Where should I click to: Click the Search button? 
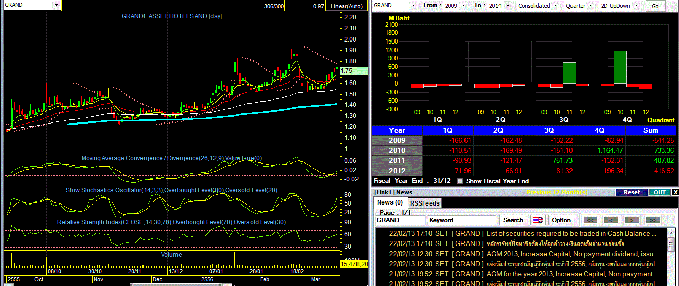coord(513,220)
